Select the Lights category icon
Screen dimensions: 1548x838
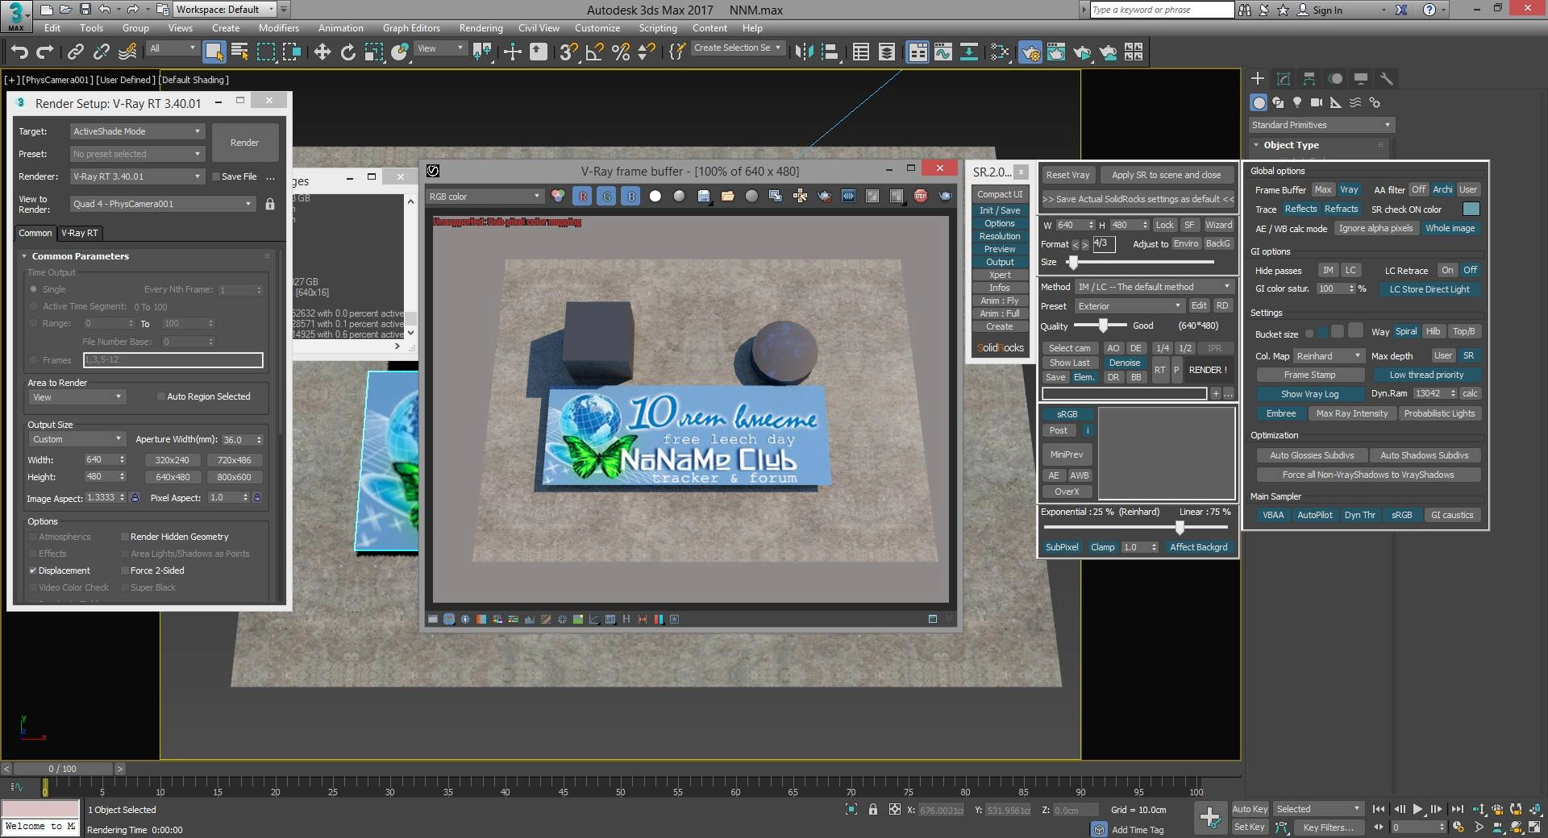click(x=1297, y=102)
